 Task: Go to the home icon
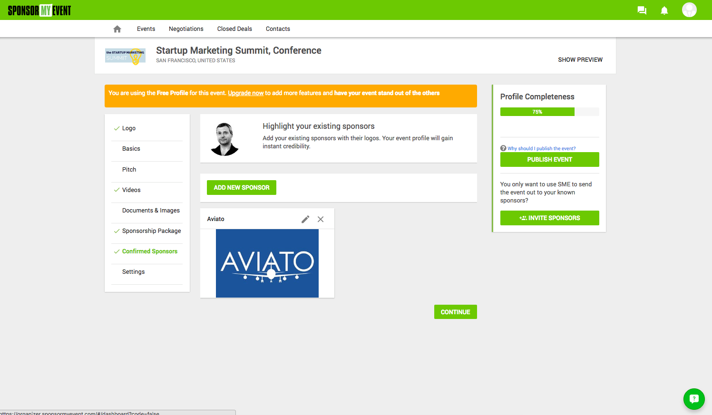tap(117, 29)
